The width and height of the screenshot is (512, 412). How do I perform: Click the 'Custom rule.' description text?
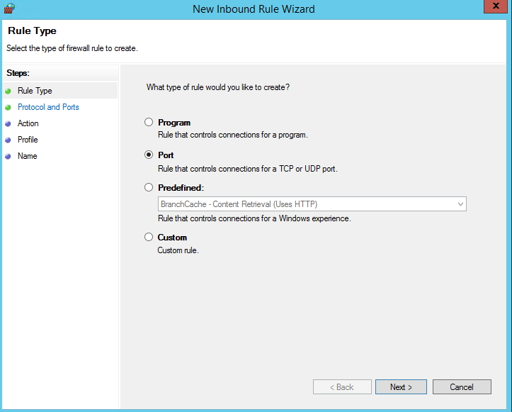click(178, 250)
